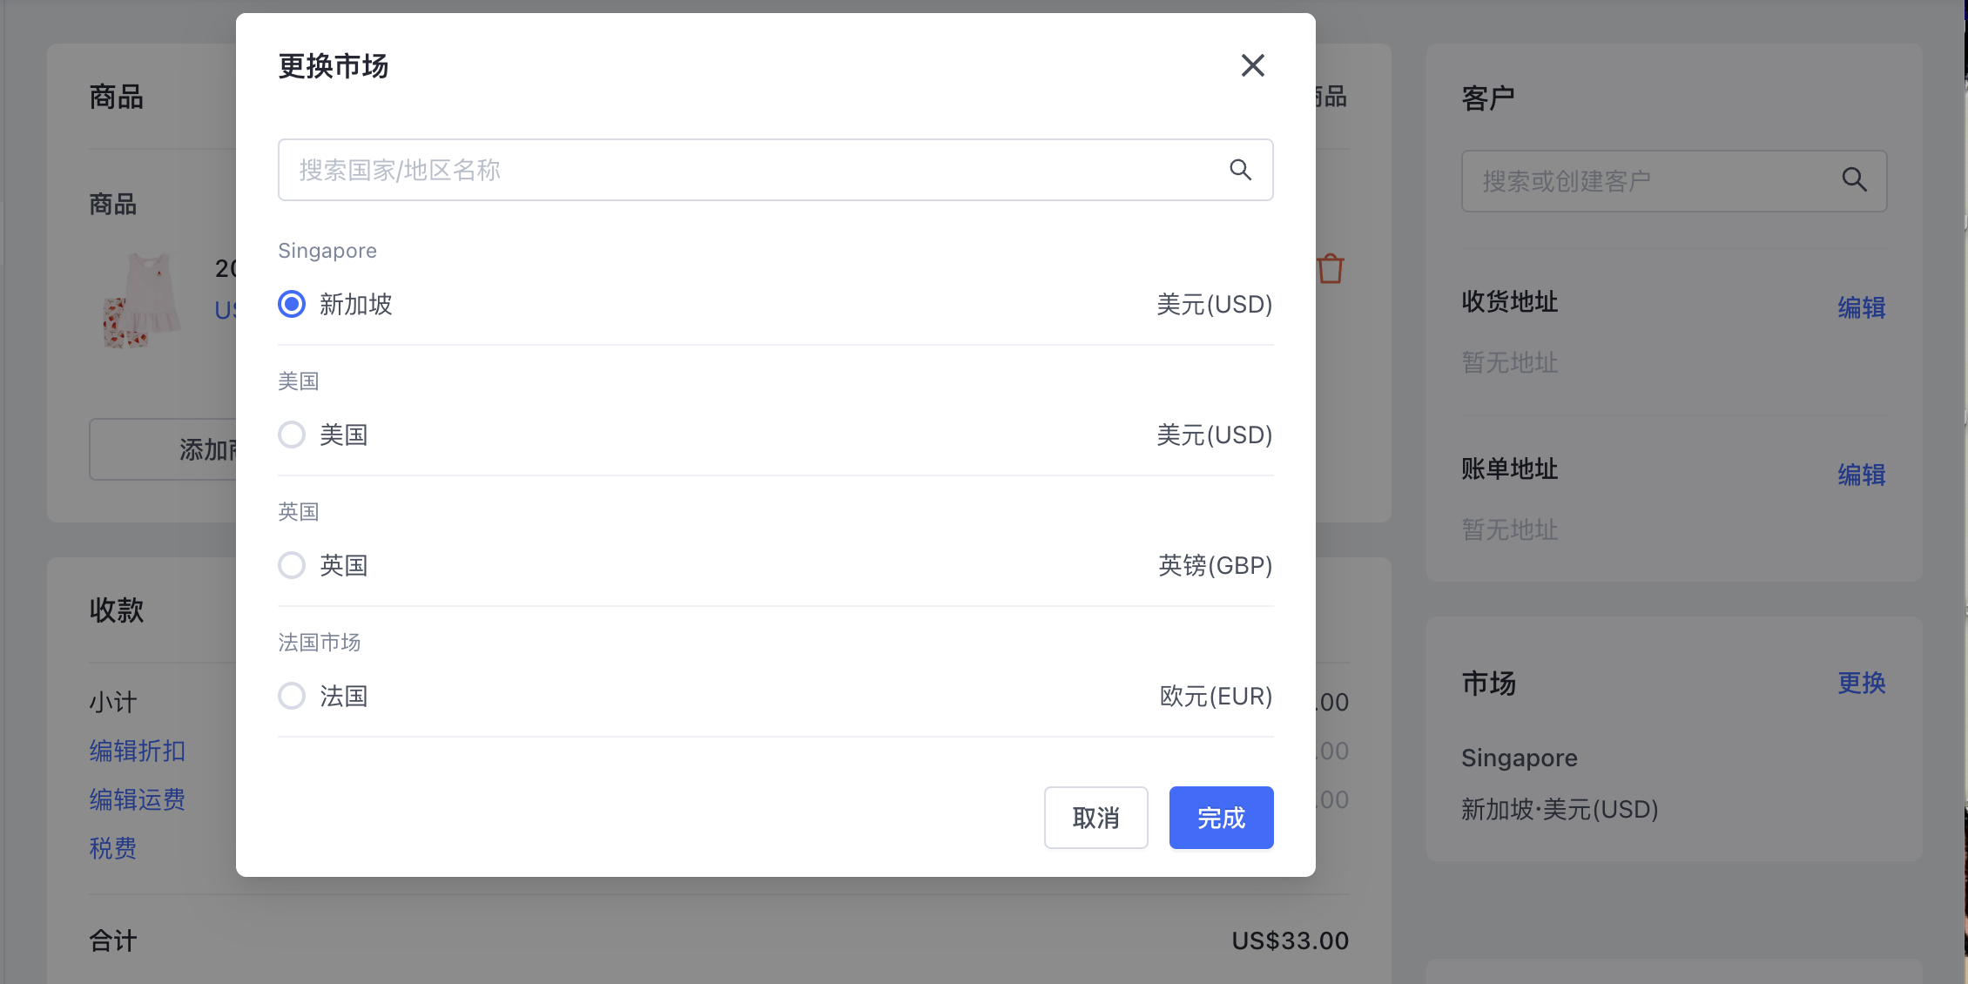Select the 美国 market radio button
The width and height of the screenshot is (1968, 984).
pyautogui.click(x=292, y=435)
